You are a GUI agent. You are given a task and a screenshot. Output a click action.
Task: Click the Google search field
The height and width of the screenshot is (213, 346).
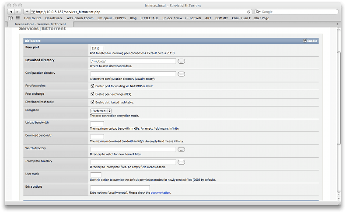coord(296,12)
